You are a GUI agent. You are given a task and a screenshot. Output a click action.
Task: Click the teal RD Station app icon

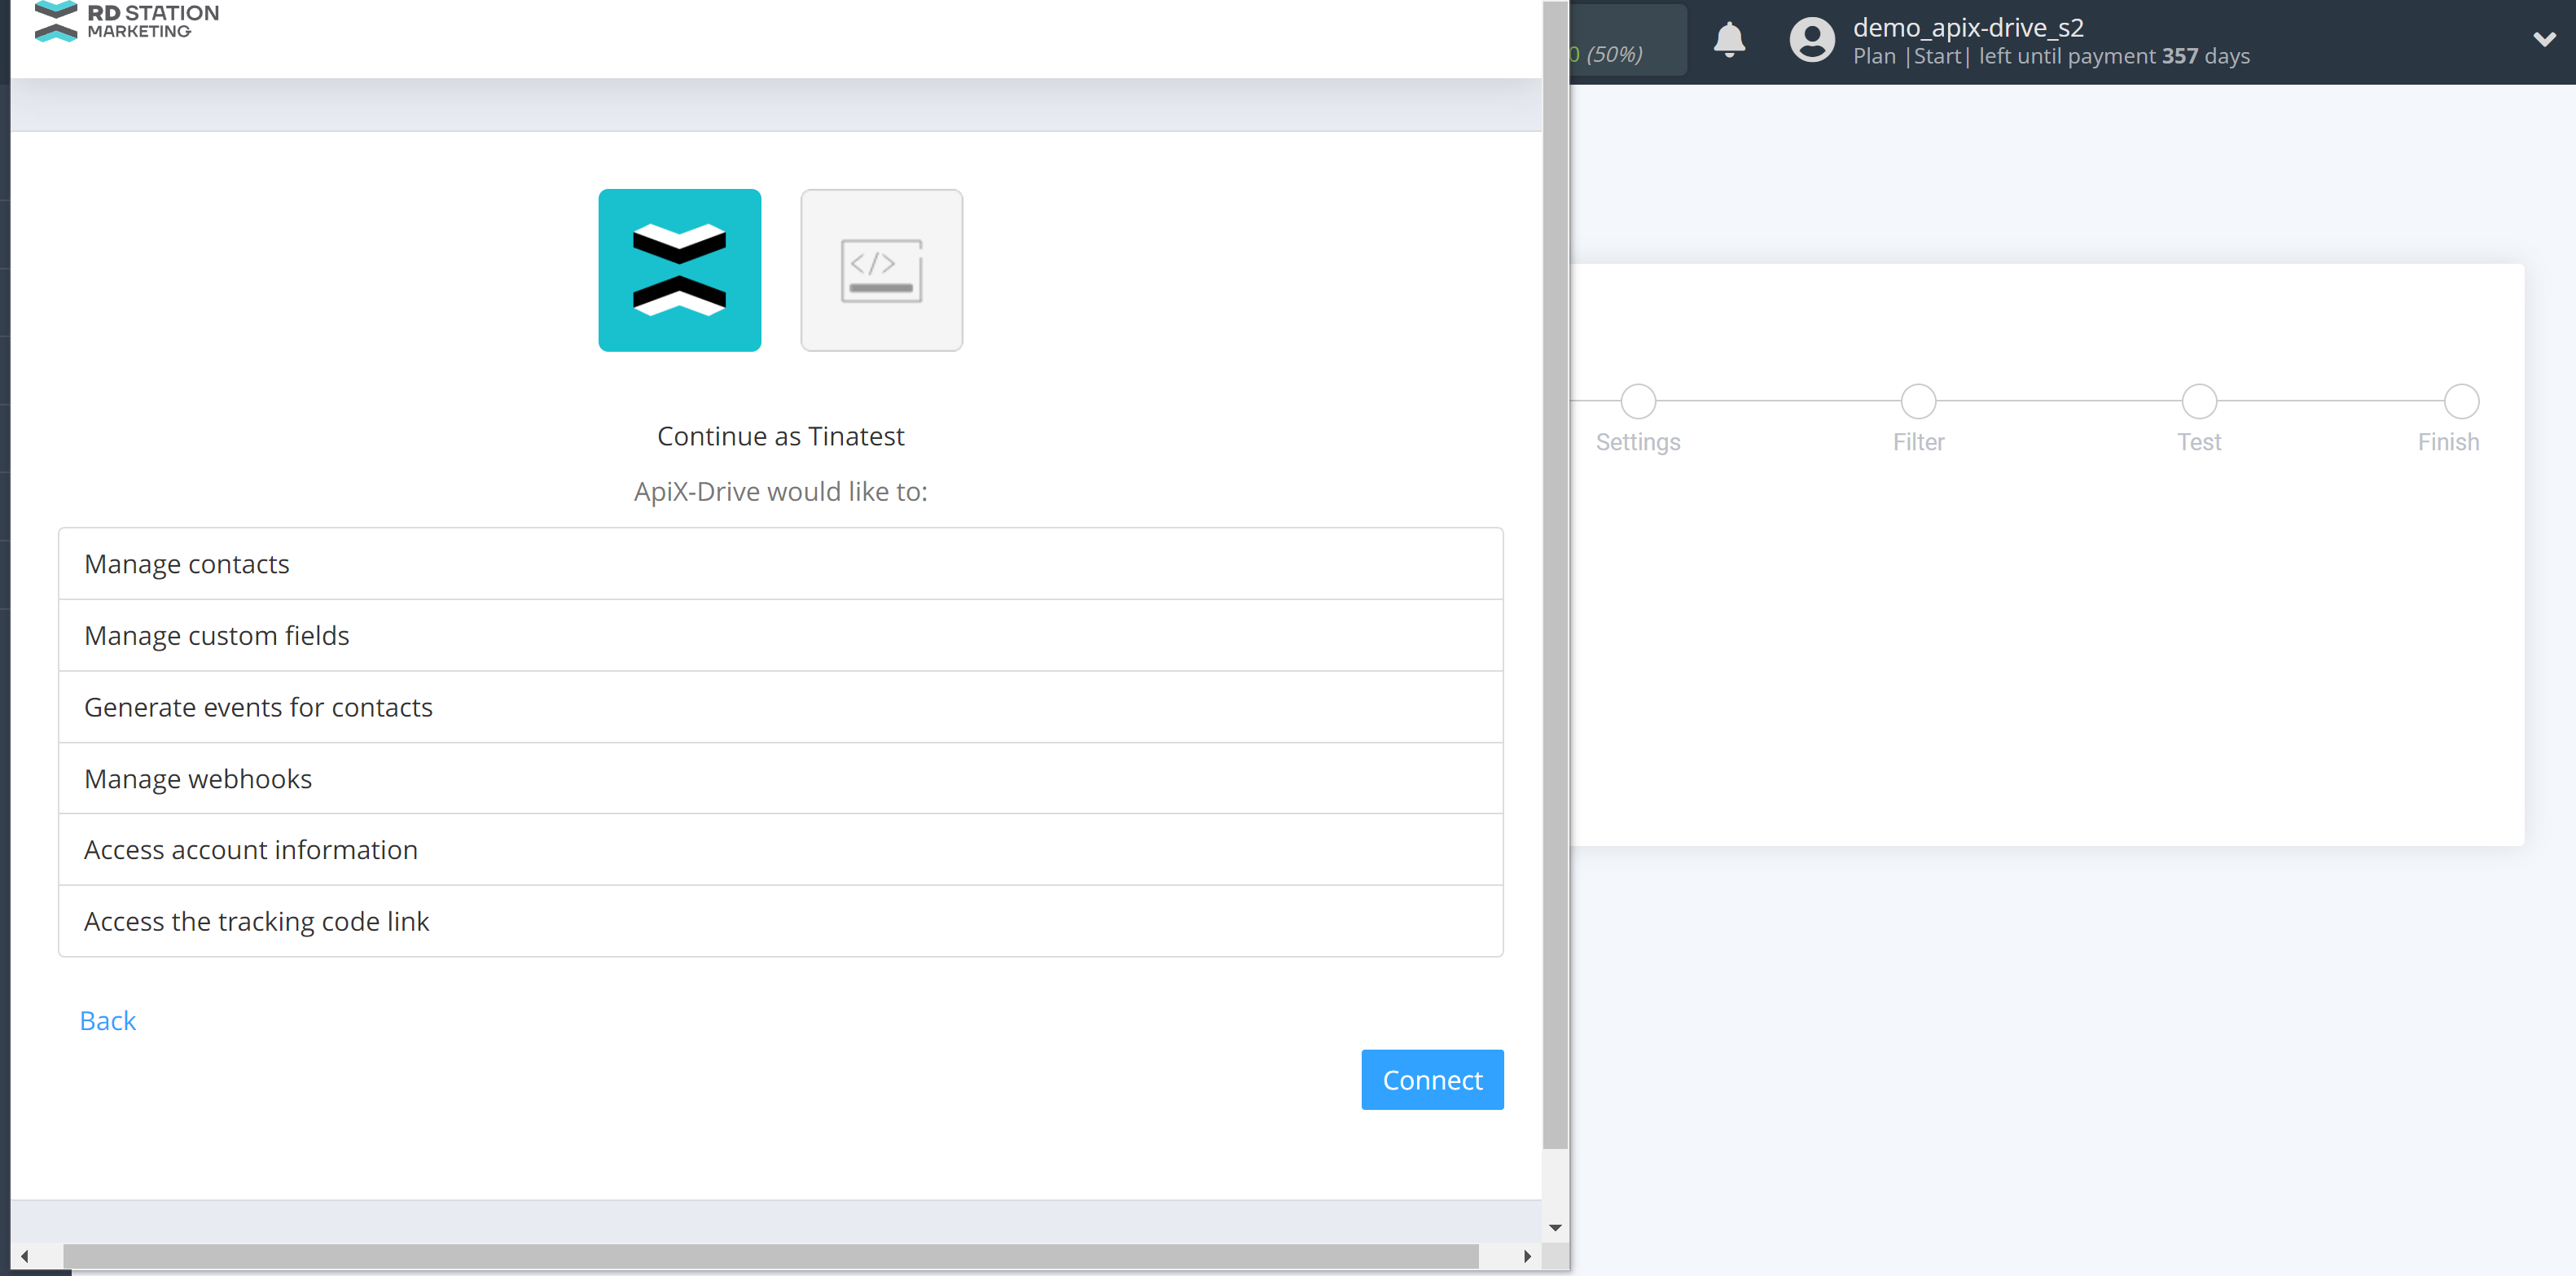(x=679, y=270)
